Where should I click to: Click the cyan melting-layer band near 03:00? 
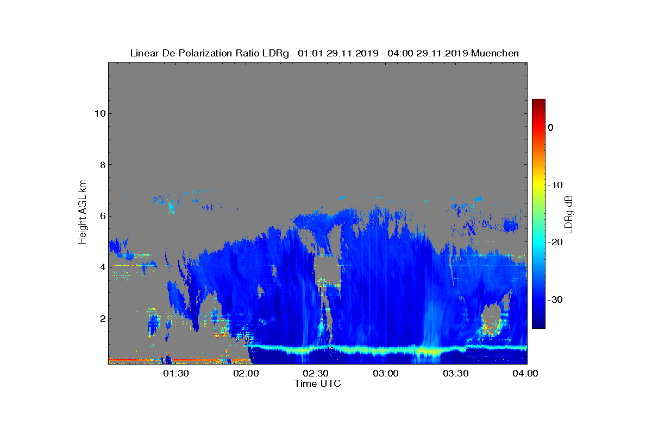(x=387, y=350)
